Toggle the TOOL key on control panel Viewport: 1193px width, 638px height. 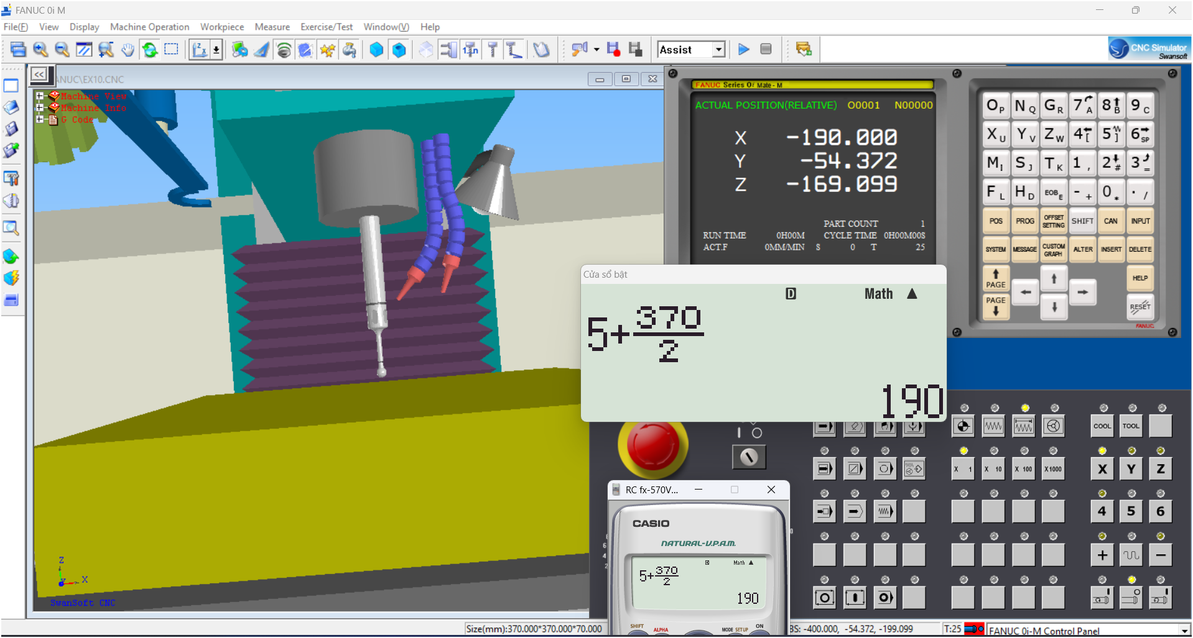pyautogui.click(x=1131, y=426)
